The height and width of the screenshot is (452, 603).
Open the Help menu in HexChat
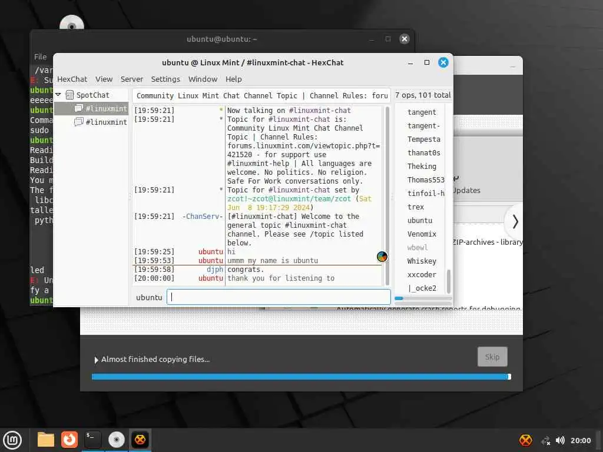coord(233,79)
